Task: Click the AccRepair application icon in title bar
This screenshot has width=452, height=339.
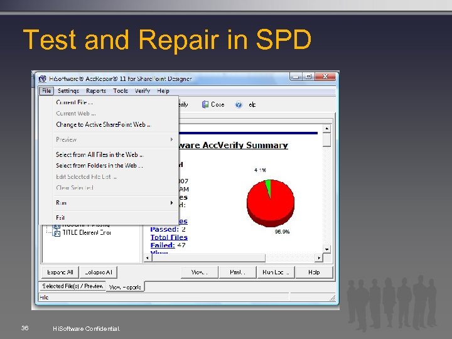Action: click(43, 78)
